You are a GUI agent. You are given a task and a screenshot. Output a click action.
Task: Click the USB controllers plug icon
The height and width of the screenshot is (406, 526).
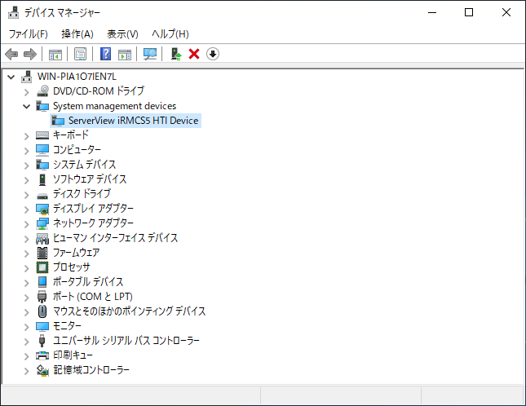[x=42, y=341]
